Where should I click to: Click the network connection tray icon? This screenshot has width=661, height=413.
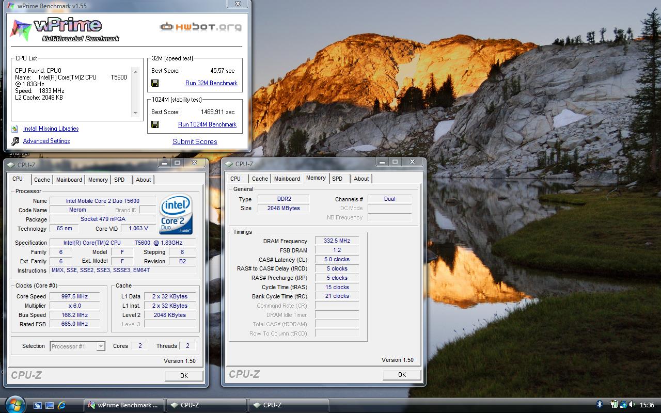(623, 405)
